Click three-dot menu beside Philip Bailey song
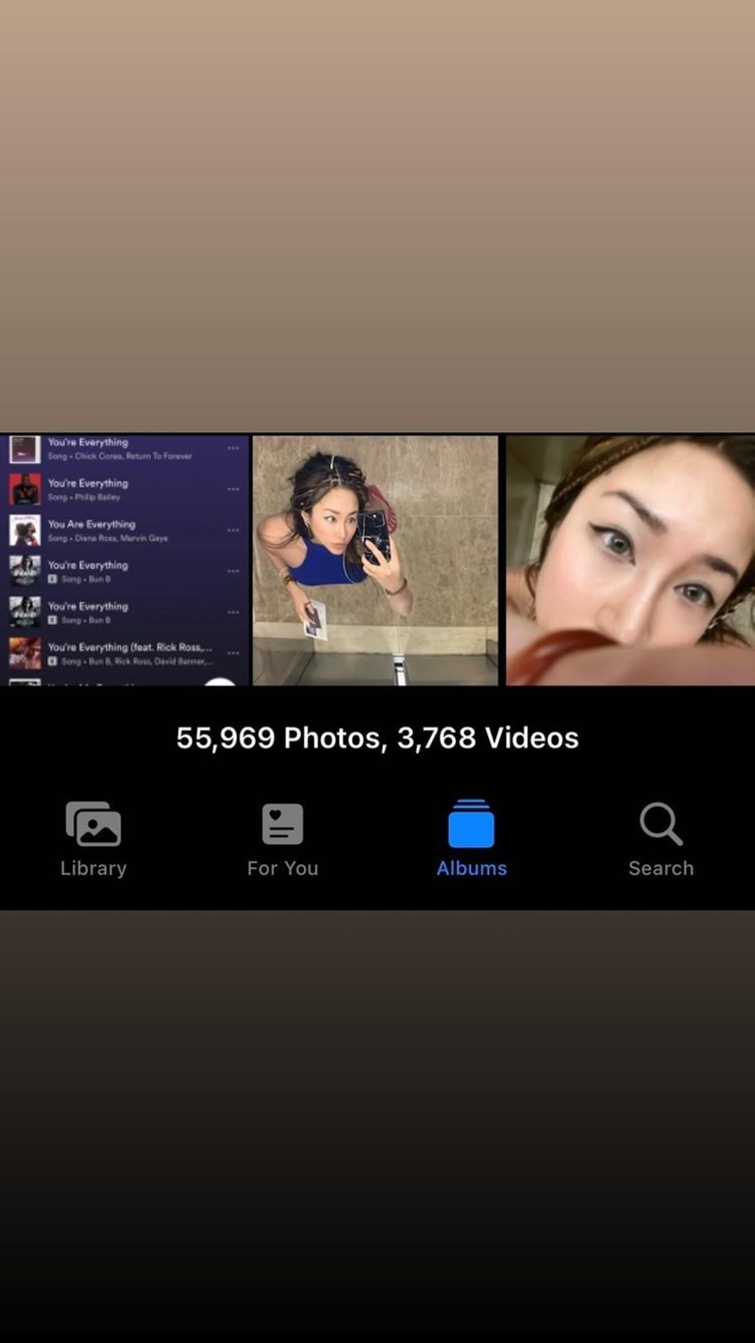The height and width of the screenshot is (1343, 755). pyautogui.click(x=233, y=489)
